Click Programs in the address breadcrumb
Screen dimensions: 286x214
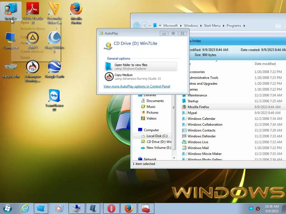(x=234, y=26)
